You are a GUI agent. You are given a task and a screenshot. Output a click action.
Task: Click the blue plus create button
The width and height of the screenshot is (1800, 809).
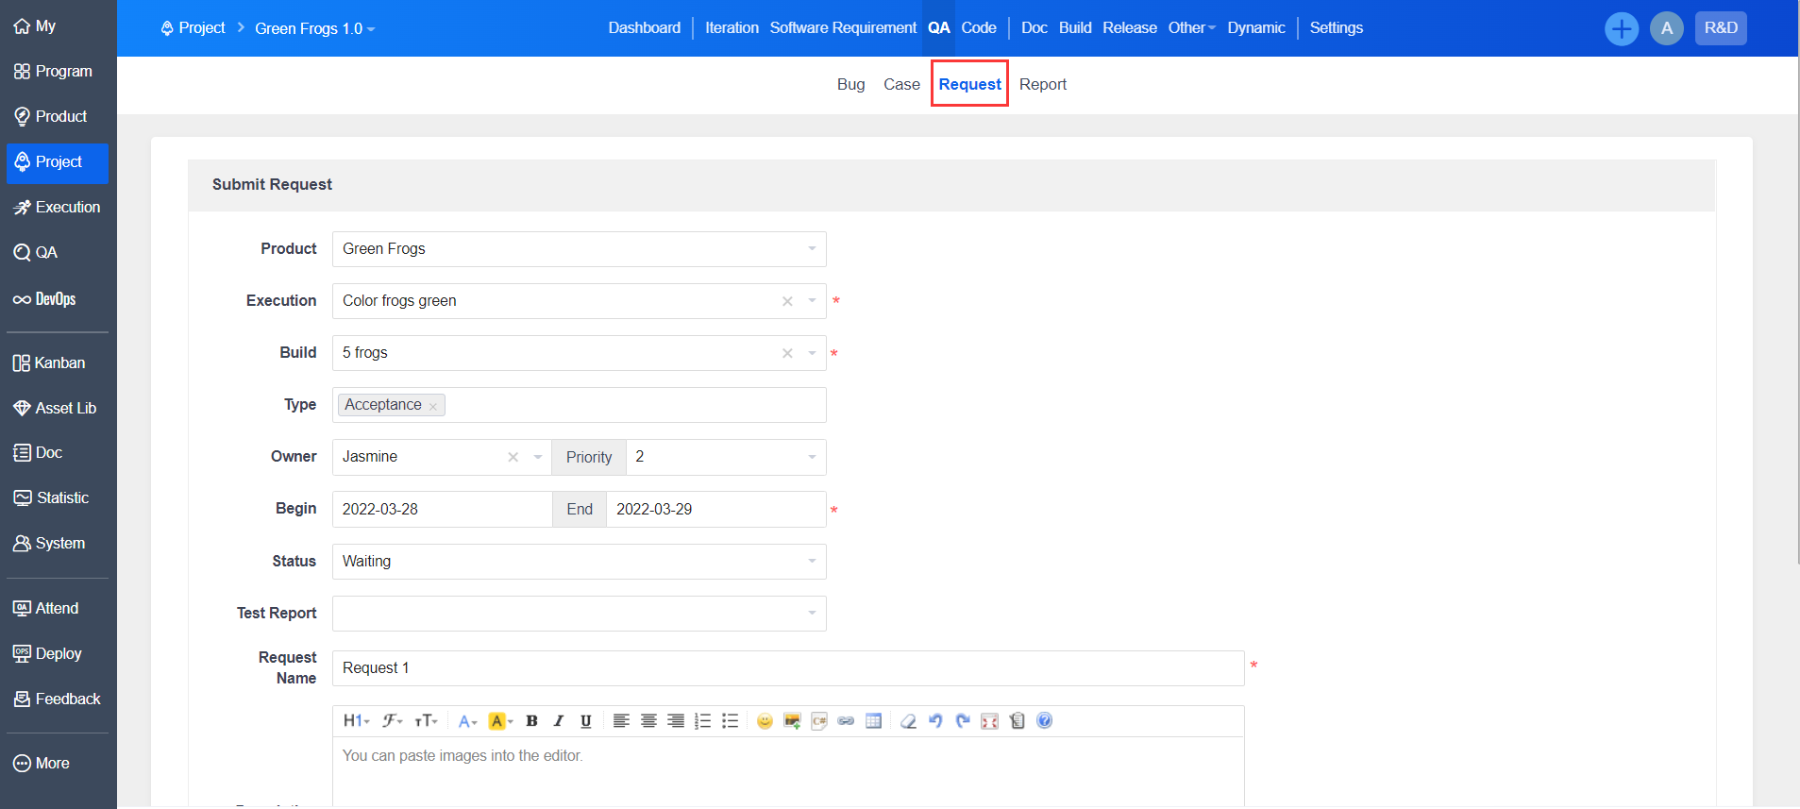coord(1622,28)
